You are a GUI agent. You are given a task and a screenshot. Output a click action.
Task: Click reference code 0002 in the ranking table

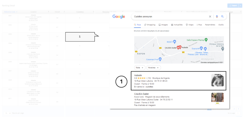tap(10, 25)
